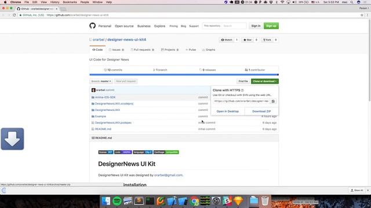
Task: Close the downloads bar
Action: tap(368, 190)
